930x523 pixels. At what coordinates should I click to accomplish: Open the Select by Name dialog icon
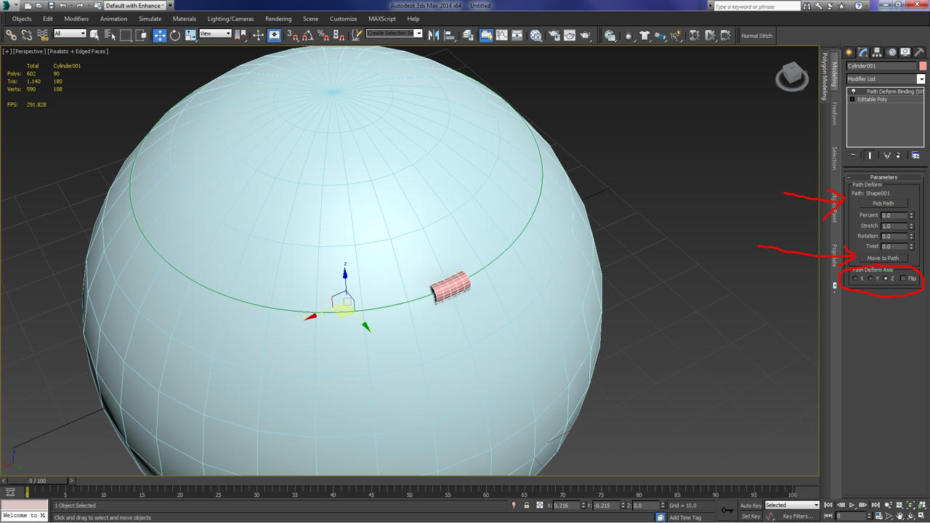[x=110, y=35]
